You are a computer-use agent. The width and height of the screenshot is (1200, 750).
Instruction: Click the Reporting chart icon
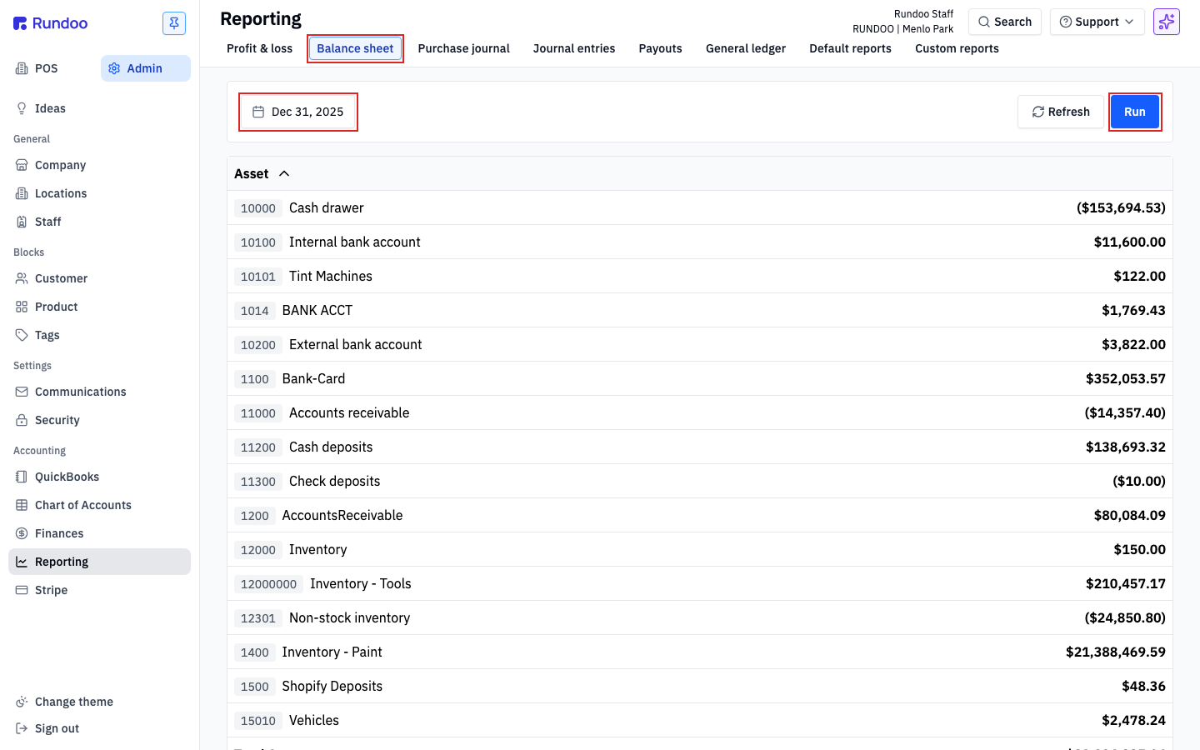point(22,562)
